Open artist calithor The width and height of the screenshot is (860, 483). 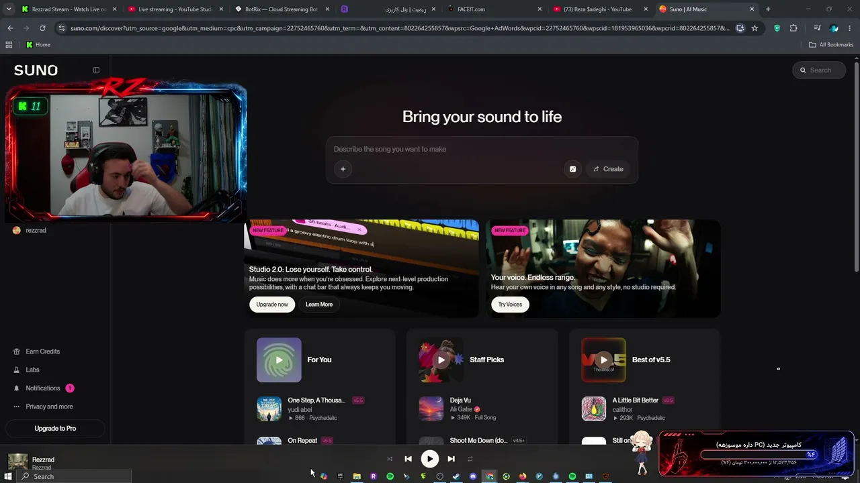pos(622,409)
